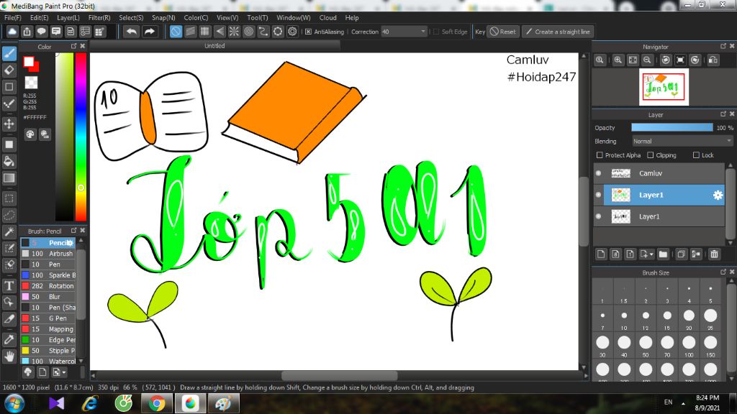Select the Airbrush brush
Viewport: 737px width, 414px height.
(48, 254)
